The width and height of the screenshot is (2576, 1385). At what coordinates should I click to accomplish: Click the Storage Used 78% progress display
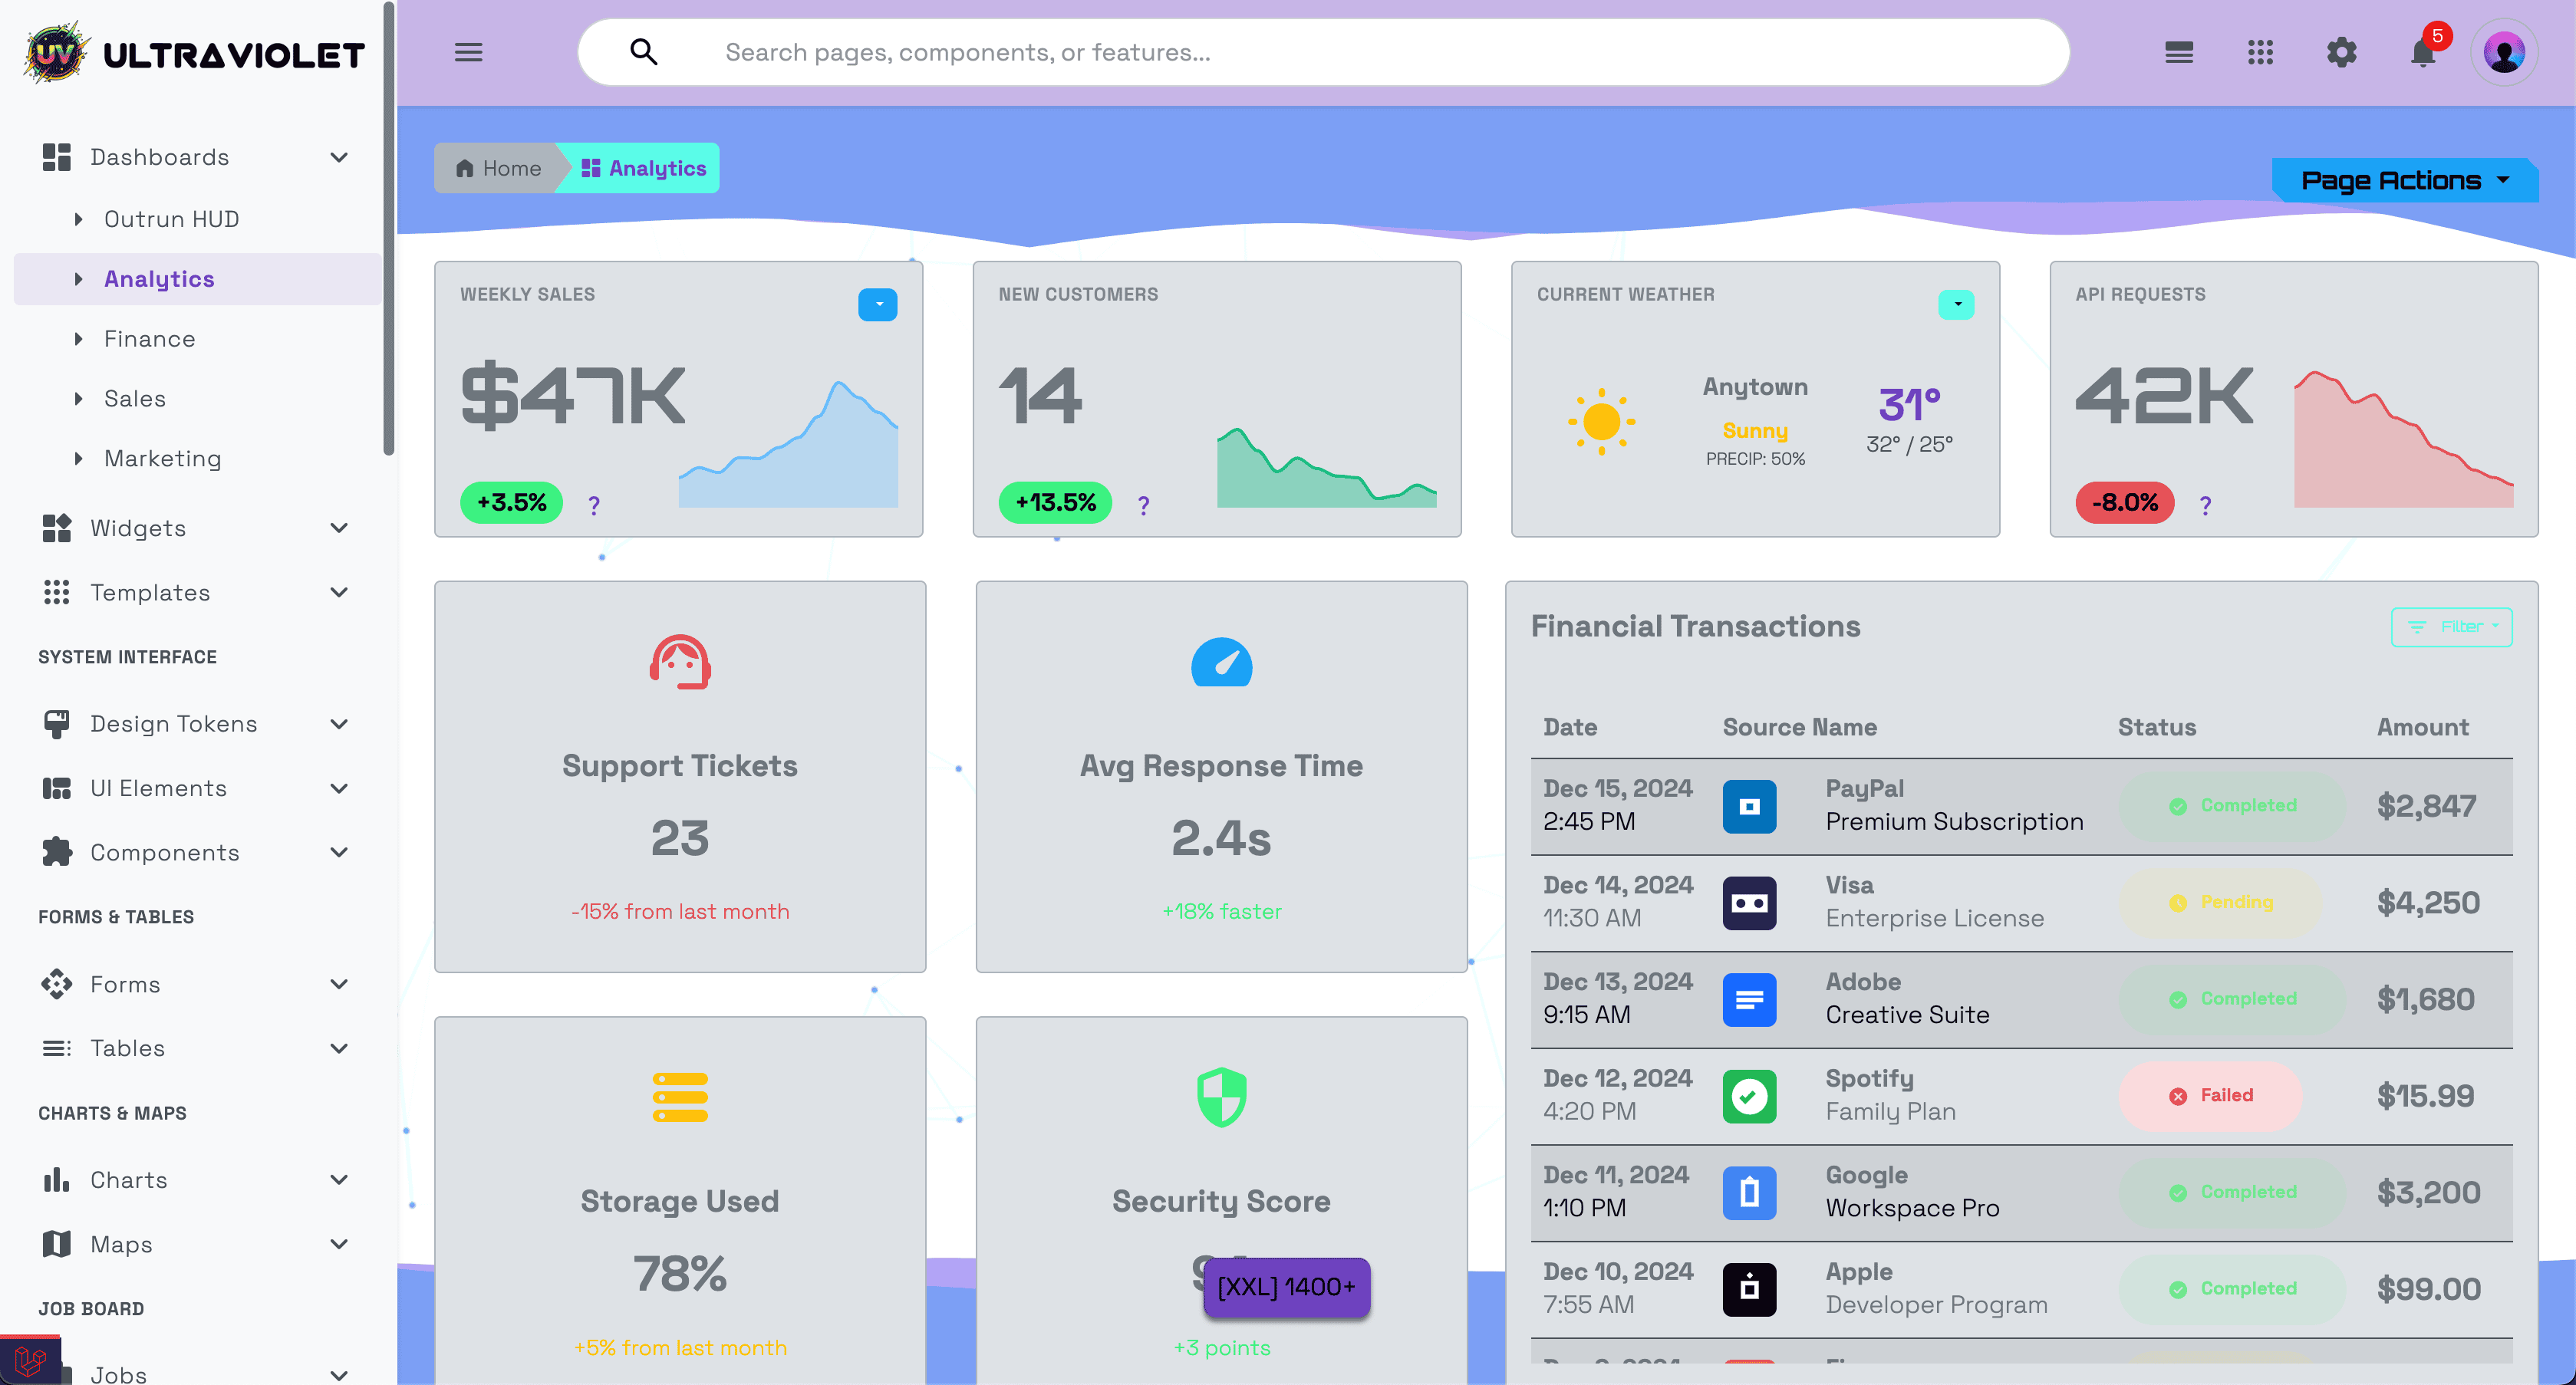point(679,1273)
